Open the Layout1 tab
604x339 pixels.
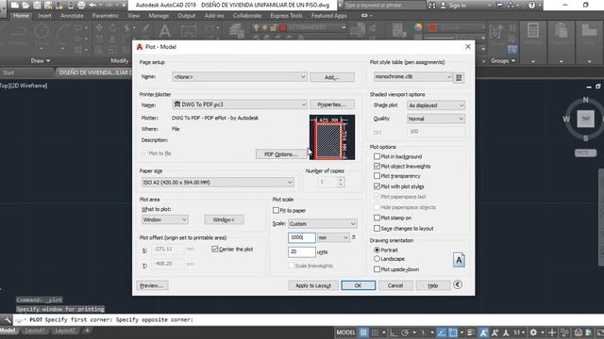click(35, 331)
